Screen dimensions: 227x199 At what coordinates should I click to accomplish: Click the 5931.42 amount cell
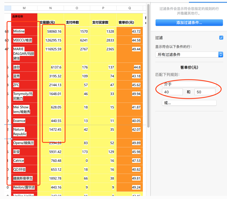50,152
